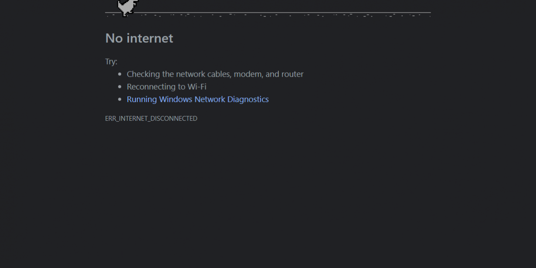
Task: Select the ERR_INTERNET_DISCONNECTED error code text
Action: click(x=151, y=119)
